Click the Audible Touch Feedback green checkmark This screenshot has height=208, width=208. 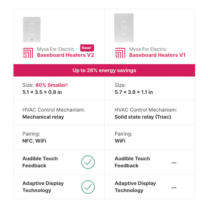(88, 162)
